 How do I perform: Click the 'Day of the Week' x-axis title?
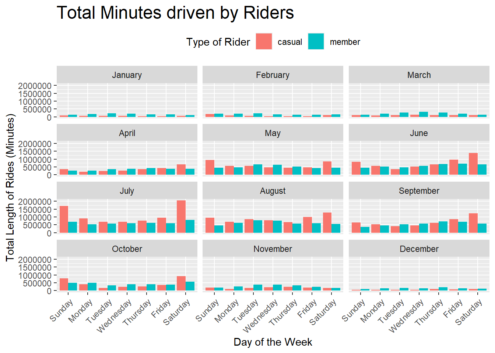(x=273, y=342)
